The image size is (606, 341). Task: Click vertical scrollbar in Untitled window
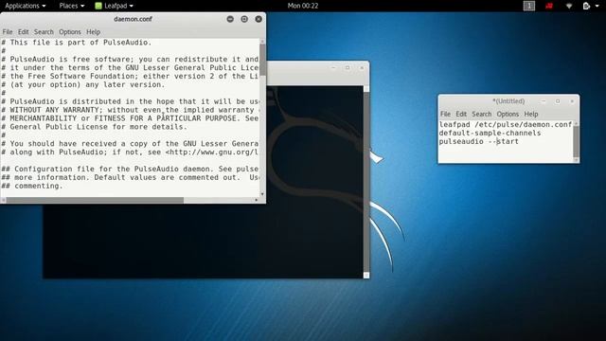coord(577,141)
